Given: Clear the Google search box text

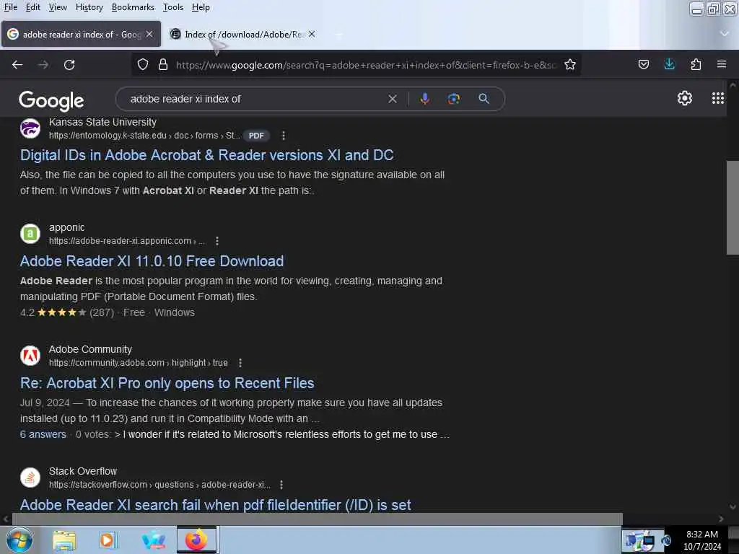Looking at the screenshot, I should click(392, 99).
